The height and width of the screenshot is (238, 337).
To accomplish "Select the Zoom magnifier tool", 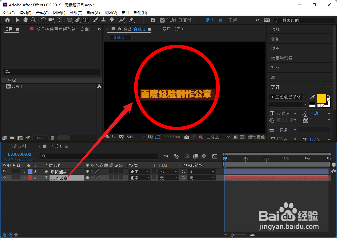I will (x=33, y=20).
